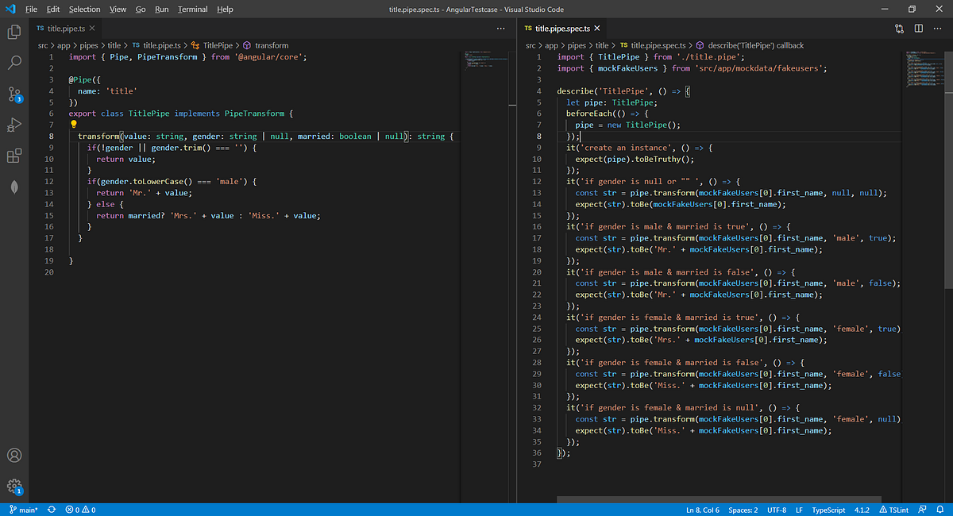Open Source Control view with badge
This screenshot has height=516, width=953.
pyautogui.click(x=14, y=94)
